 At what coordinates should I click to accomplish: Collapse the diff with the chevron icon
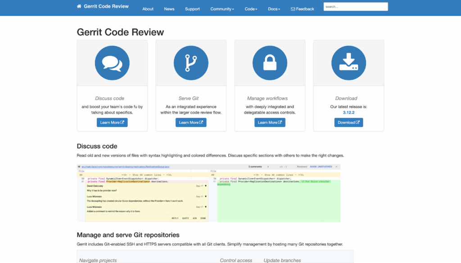[336, 165]
